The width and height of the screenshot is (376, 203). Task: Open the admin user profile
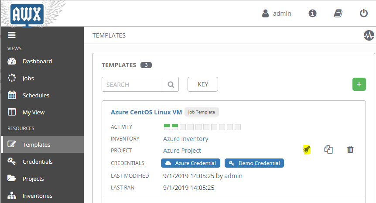[x=277, y=14]
